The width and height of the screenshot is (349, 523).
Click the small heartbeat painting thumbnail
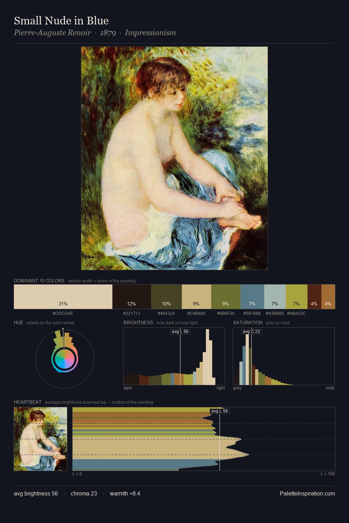[40, 439]
